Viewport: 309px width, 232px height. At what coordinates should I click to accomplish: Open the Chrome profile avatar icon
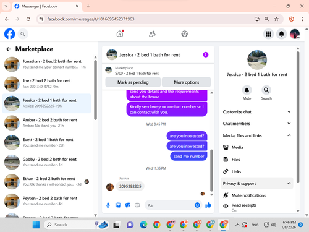(x=291, y=19)
